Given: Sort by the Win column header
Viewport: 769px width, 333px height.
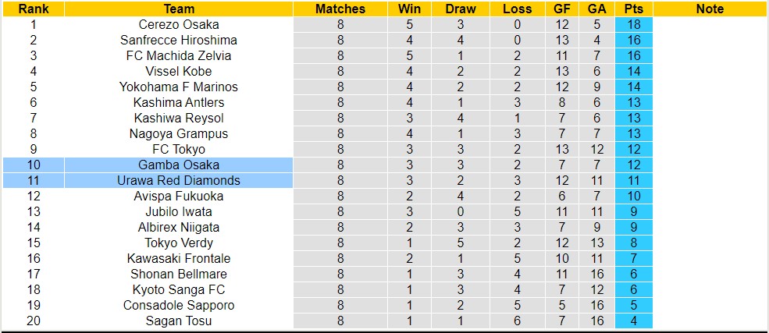Looking at the screenshot, I should tap(409, 9).
